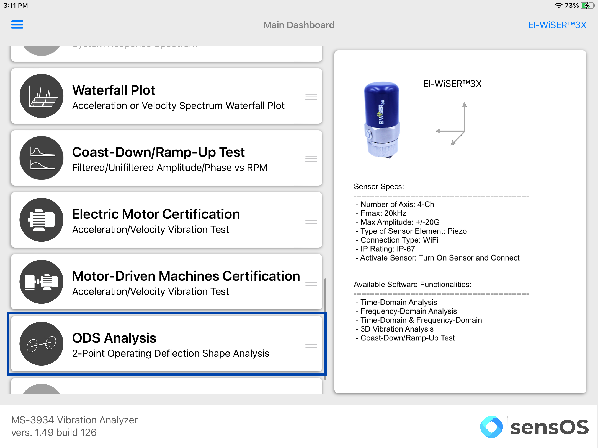This screenshot has height=448, width=598.
Task: Click the sensOS logo
Action: (534, 427)
